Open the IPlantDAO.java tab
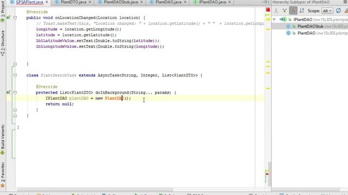 (212, 2)
